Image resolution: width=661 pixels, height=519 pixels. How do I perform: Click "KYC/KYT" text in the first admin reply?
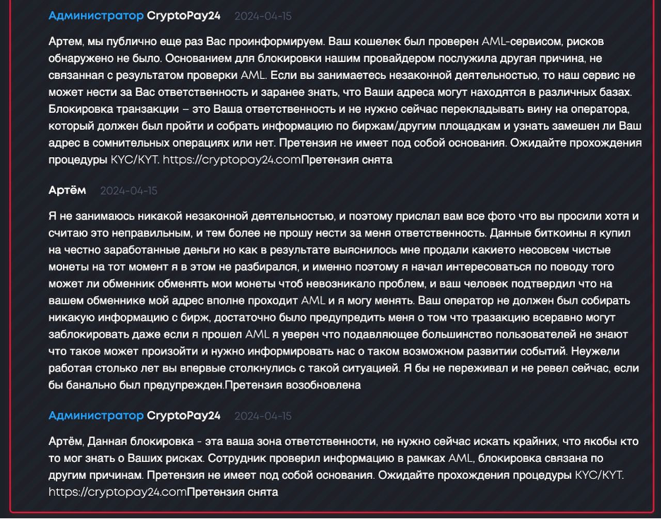tap(135, 159)
